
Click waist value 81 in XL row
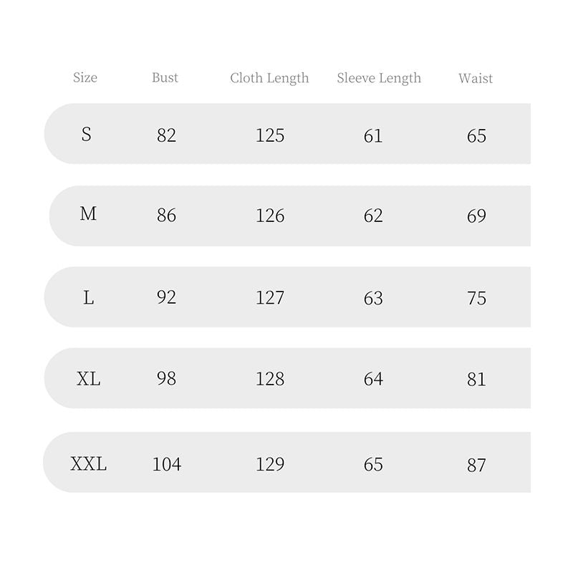[476, 380]
